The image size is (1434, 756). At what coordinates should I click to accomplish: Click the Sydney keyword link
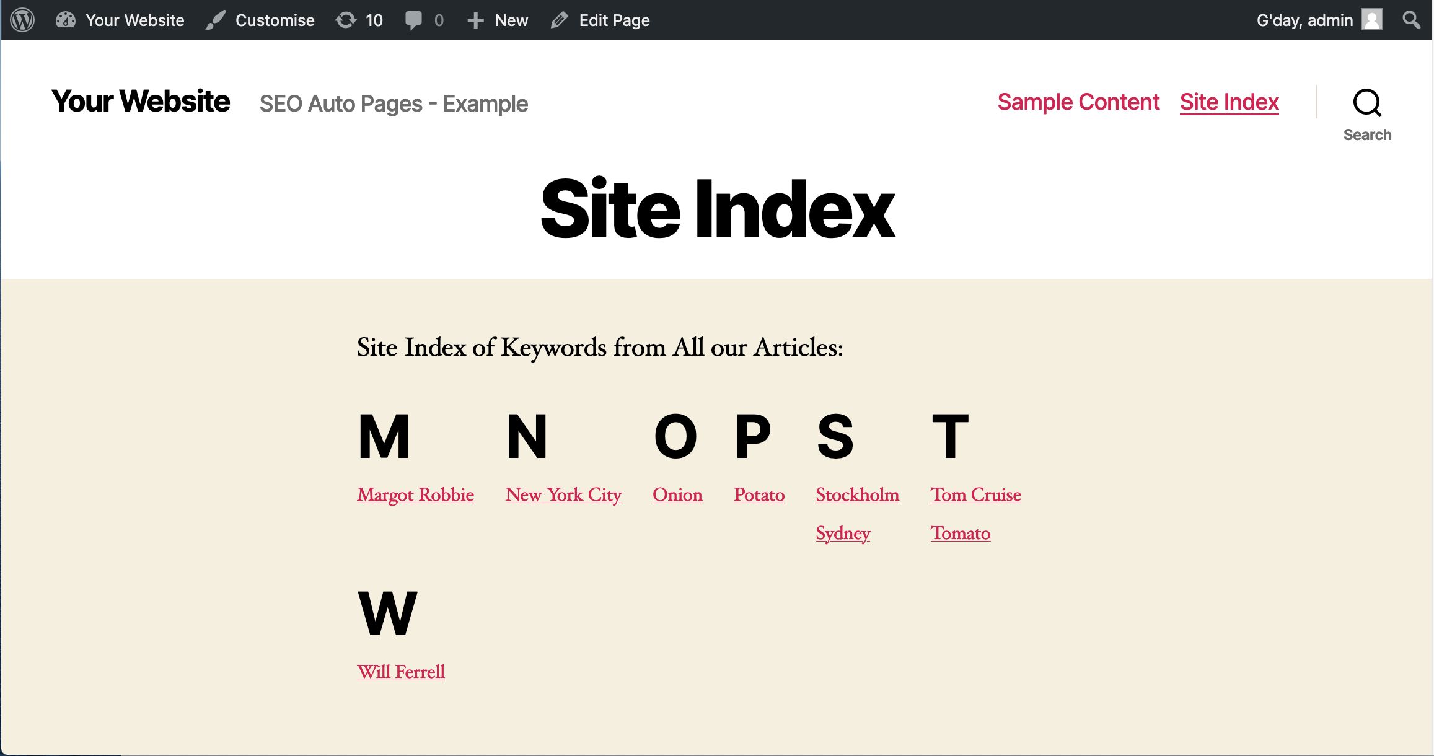click(843, 533)
